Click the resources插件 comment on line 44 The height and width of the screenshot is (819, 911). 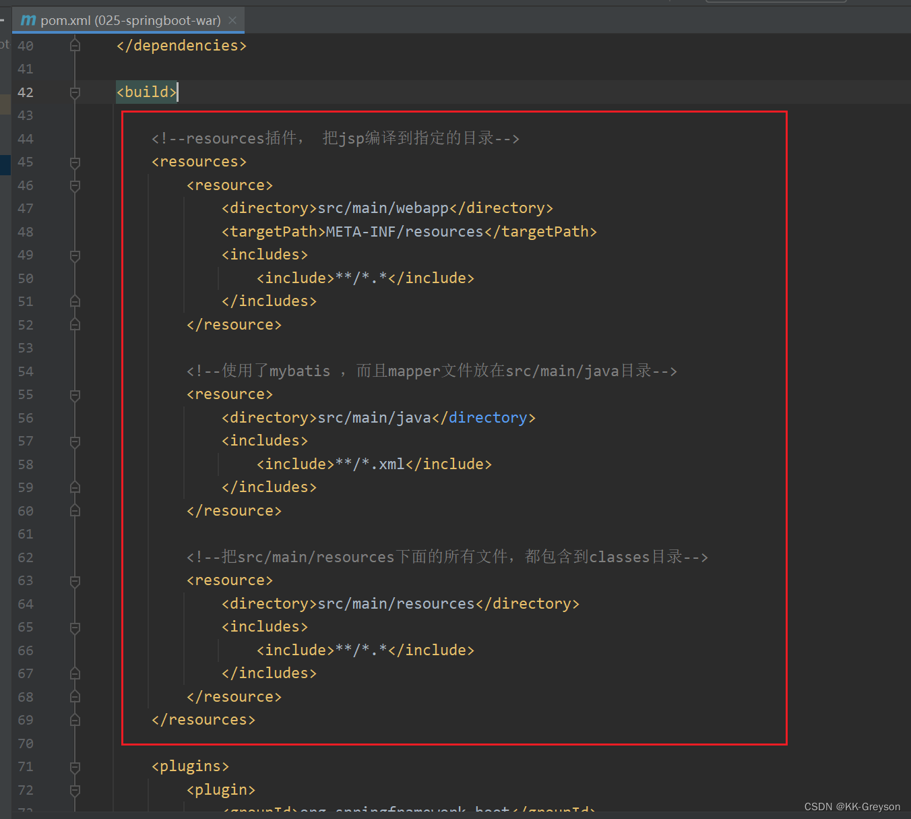336,138
